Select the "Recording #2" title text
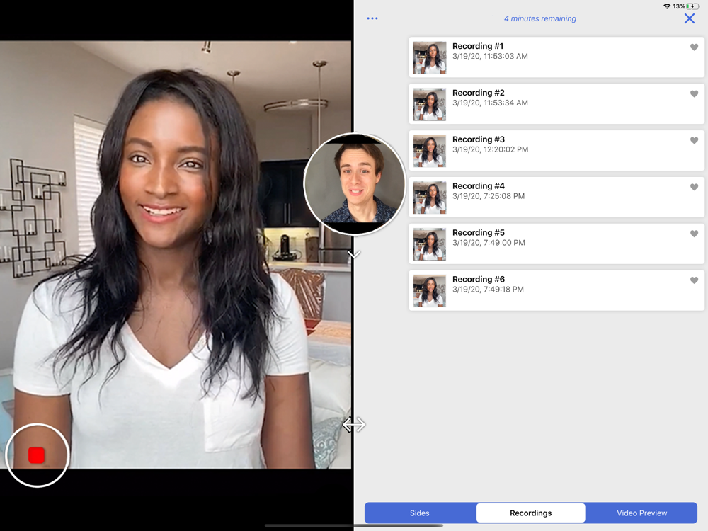 pyautogui.click(x=478, y=93)
